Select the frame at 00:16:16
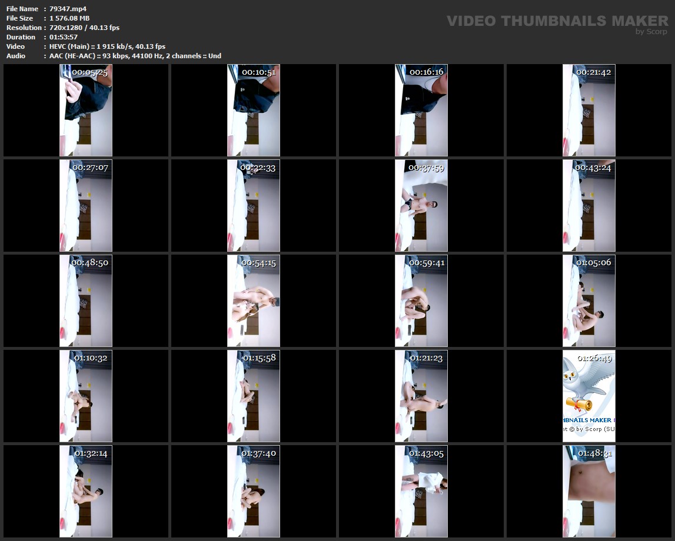The image size is (675, 541). point(421,111)
